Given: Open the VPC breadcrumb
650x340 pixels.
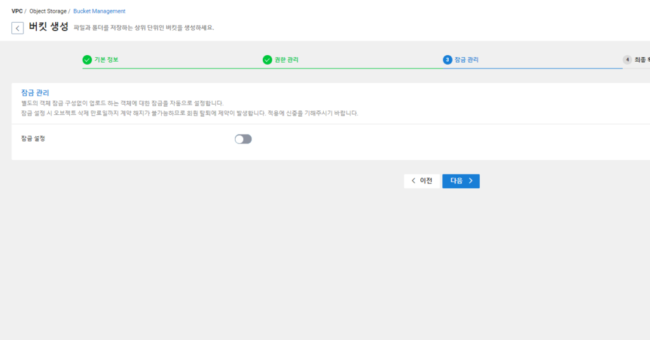Looking at the screenshot, I should coord(17,11).
